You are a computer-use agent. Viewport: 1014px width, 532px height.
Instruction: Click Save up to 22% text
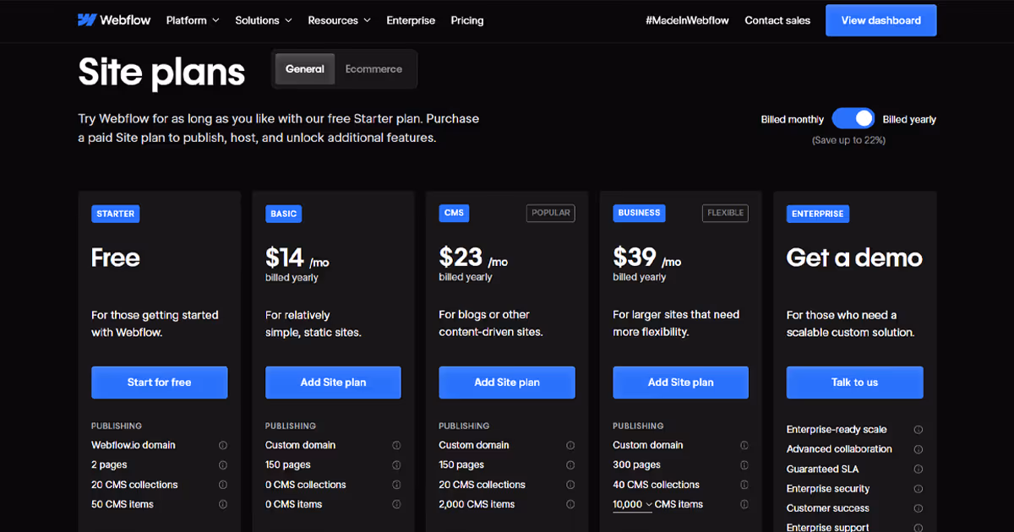[x=848, y=140]
